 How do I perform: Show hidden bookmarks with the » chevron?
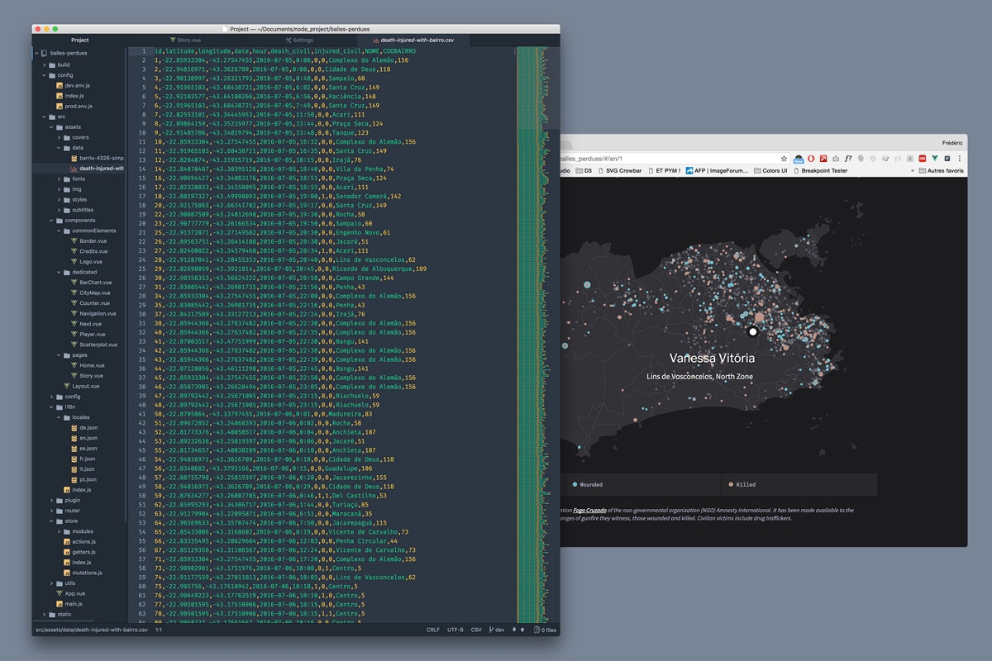pyautogui.click(x=912, y=171)
